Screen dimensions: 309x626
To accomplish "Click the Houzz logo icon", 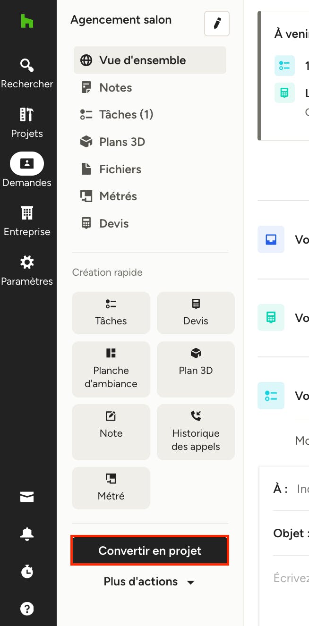I will pyautogui.click(x=27, y=22).
